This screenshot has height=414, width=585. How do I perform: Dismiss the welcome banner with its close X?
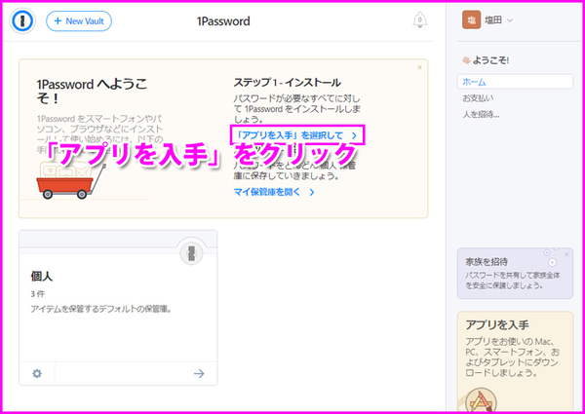coord(419,67)
